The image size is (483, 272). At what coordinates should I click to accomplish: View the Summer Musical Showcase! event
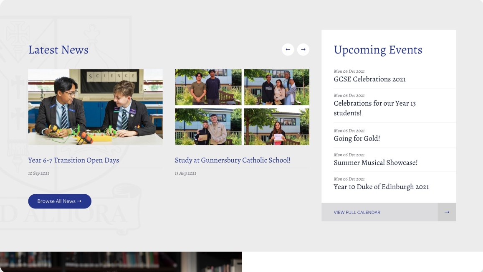pos(375,163)
